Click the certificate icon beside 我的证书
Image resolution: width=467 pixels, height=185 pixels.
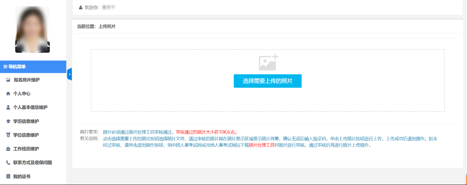pos(8,176)
